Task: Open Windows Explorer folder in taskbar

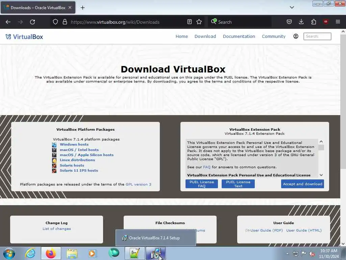Action: point(72,253)
